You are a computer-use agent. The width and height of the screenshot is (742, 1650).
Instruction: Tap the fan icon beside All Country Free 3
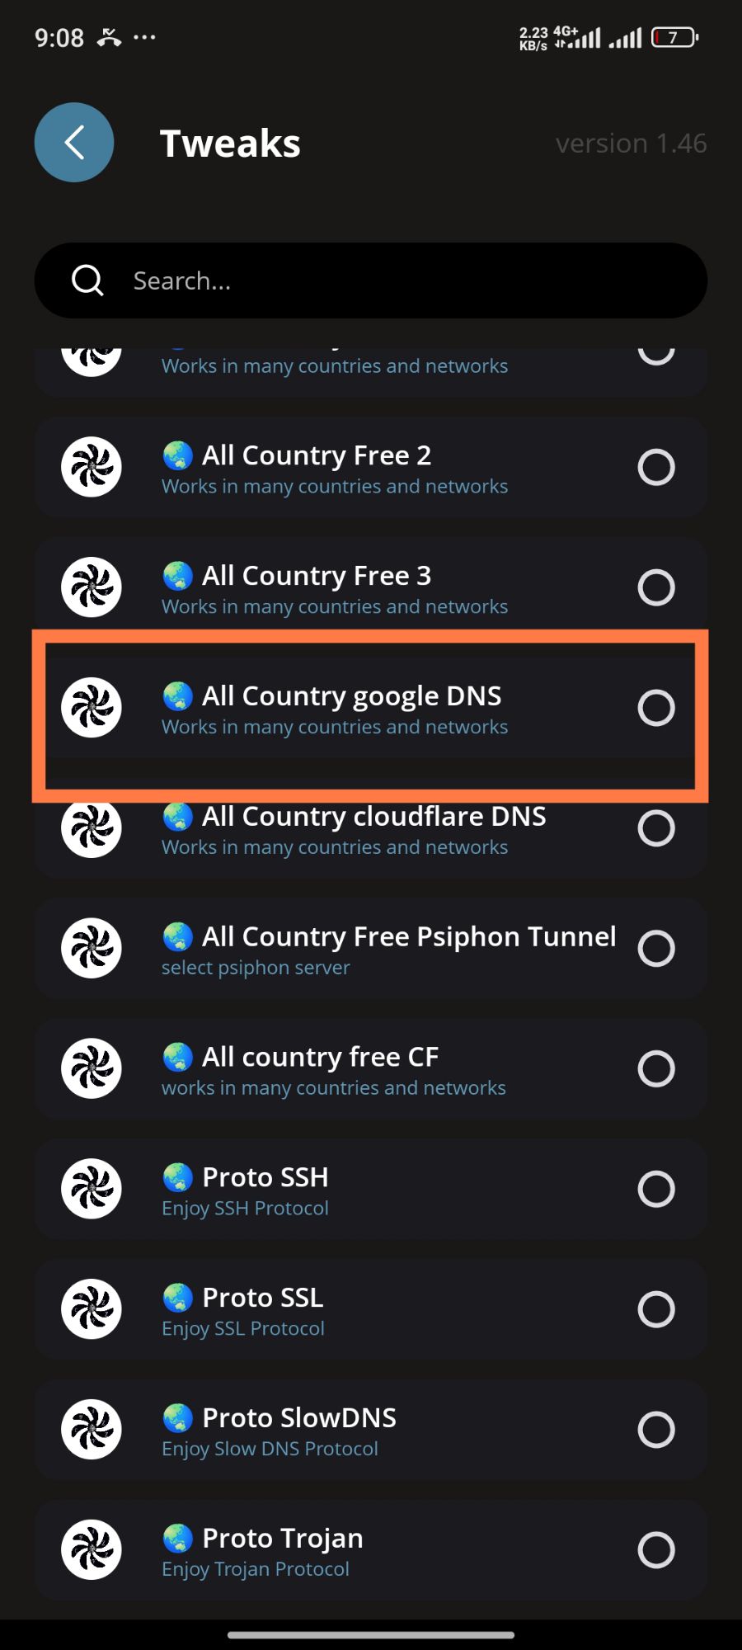point(92,587)
